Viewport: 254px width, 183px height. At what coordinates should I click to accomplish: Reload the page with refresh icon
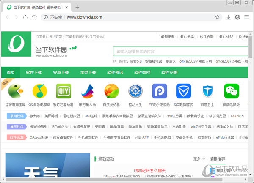[25, 17]
